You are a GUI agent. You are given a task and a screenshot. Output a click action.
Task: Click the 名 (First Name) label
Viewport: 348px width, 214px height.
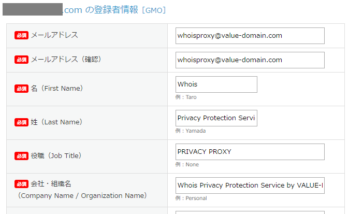coord(57,89)
